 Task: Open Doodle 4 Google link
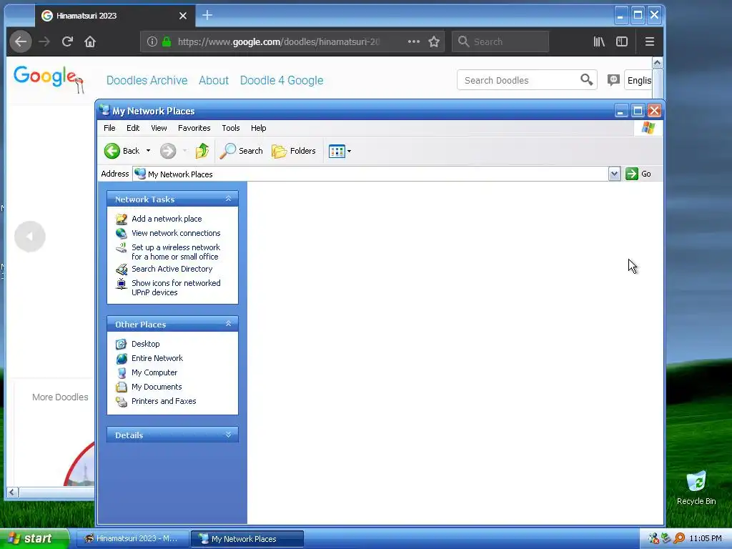(x=282, y=80)
